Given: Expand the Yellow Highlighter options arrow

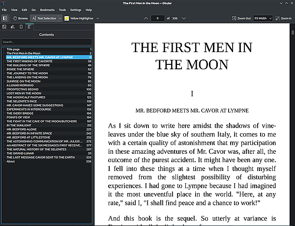Looking at the screenshot, I should (x=97, y=18).
